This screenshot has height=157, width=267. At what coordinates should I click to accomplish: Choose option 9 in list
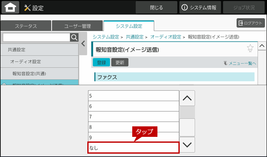(133, 137)
